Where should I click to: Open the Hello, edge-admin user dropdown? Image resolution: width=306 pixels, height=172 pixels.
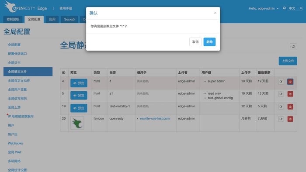point(264,8)
